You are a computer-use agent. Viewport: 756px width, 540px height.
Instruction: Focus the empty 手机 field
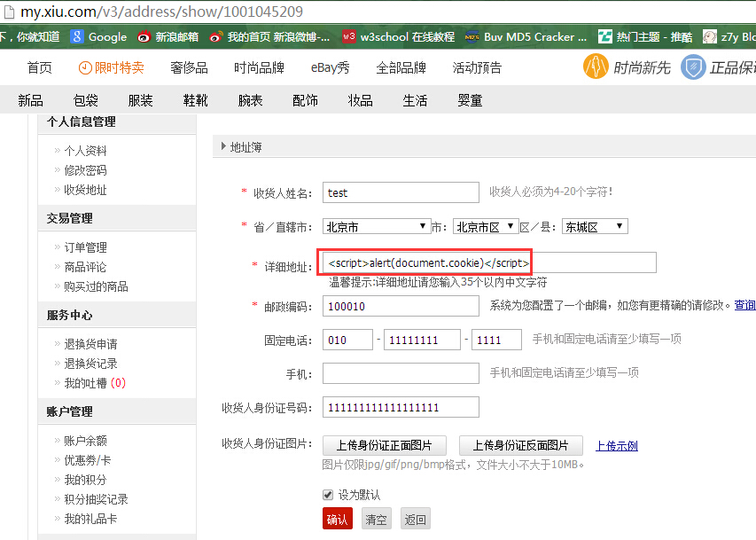click(x=401, y=373)
